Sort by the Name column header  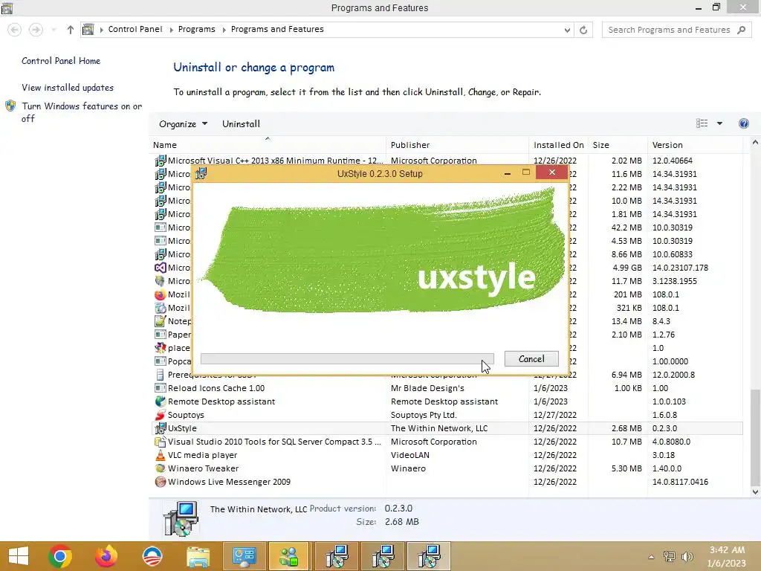[x=268, y=145]
